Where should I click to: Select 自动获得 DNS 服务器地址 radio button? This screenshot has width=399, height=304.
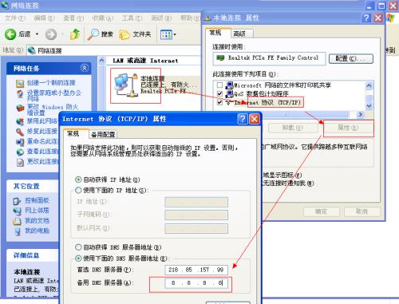pos(78,247)
